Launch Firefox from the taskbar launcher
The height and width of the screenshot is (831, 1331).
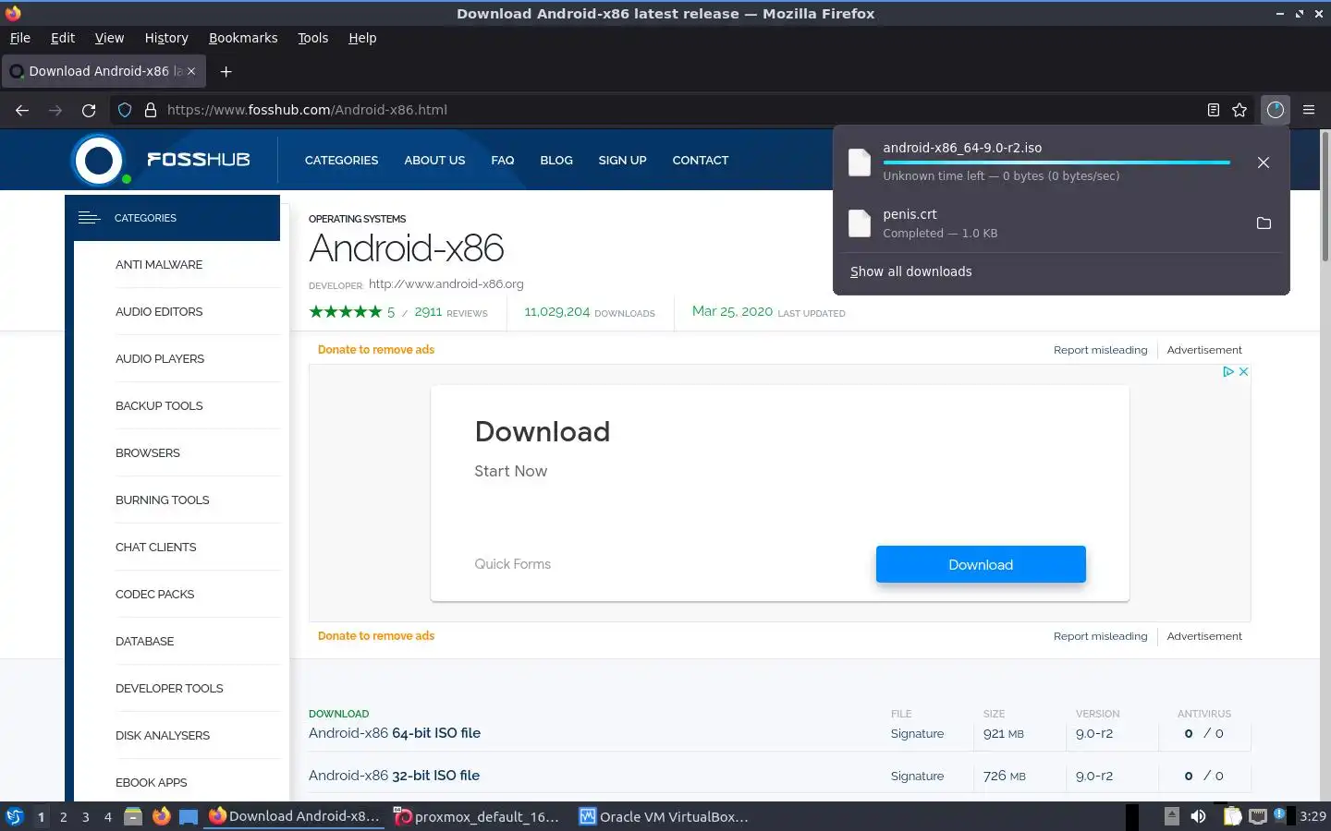pos(161,816)
